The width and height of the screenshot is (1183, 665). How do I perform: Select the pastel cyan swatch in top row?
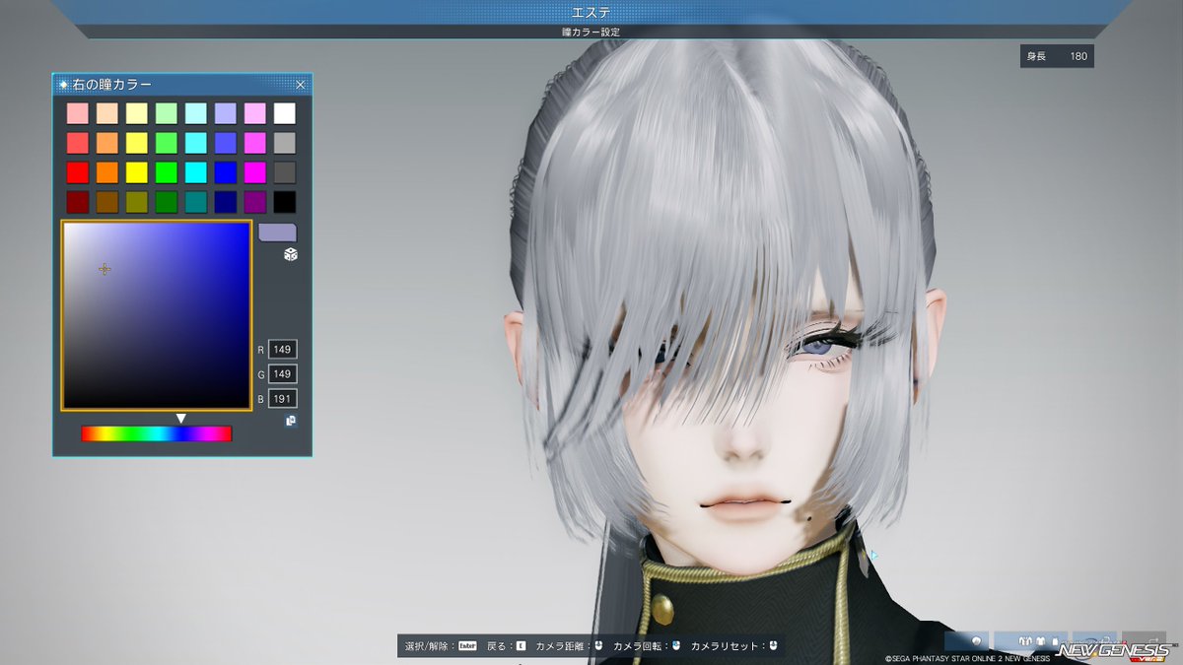(x=196, y=113)
